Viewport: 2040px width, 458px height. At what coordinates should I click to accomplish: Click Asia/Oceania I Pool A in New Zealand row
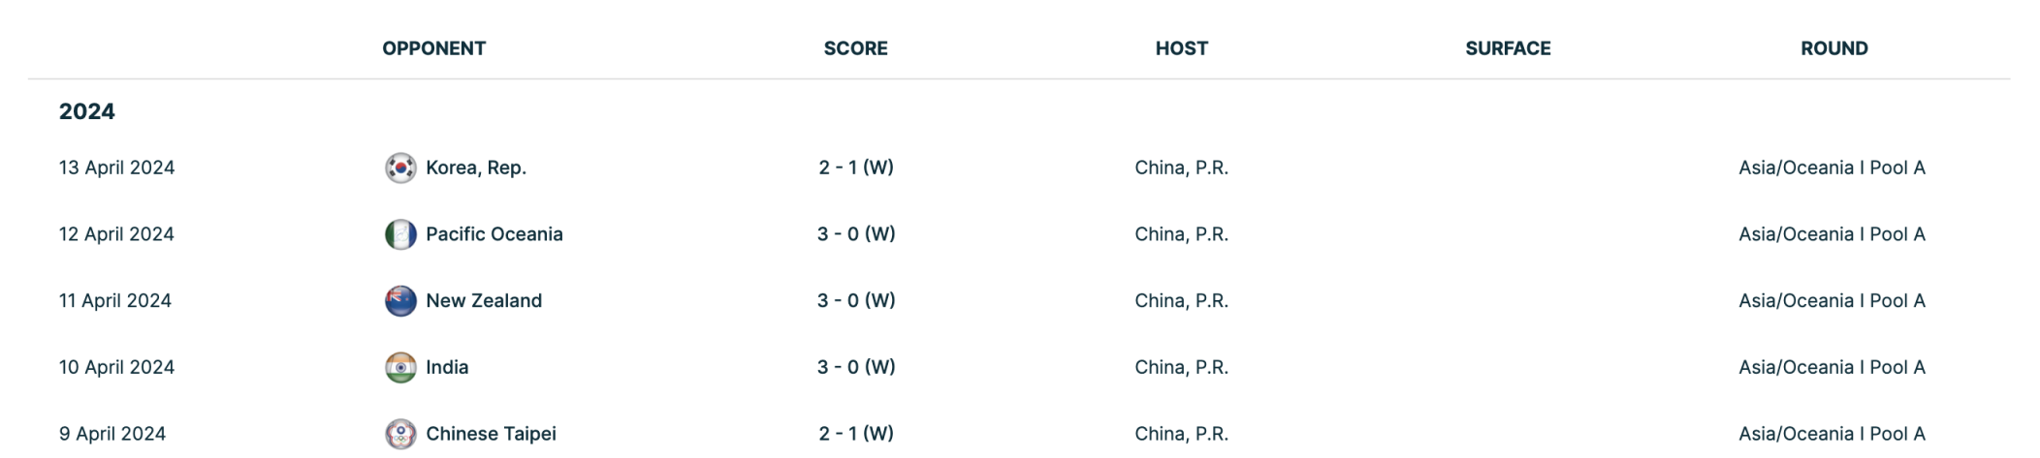(1832, 301)
